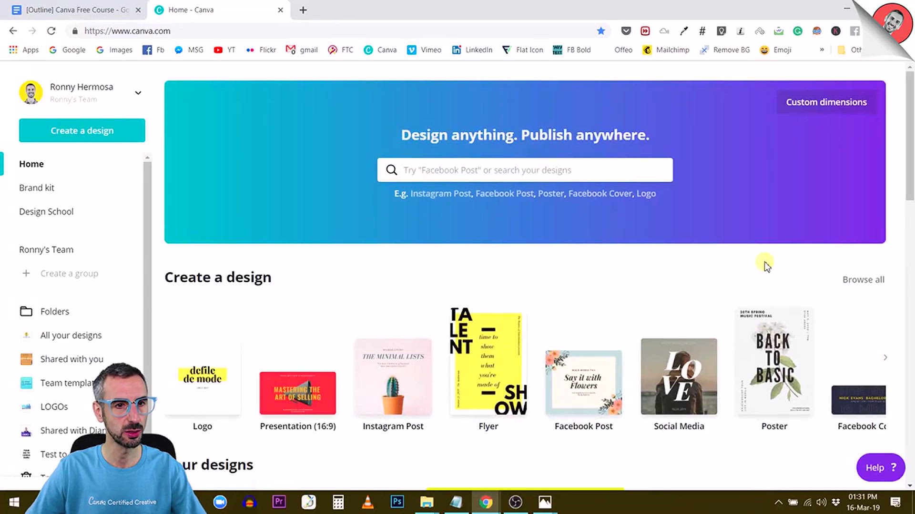Viewport: 915px width, 514px height.
Task: Open Shared with you folder
Action: click(x=62, y=359)
